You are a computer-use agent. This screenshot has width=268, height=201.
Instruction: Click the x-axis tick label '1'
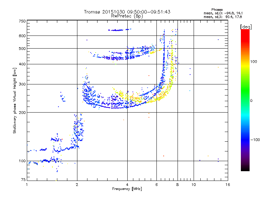click(27, 185)
